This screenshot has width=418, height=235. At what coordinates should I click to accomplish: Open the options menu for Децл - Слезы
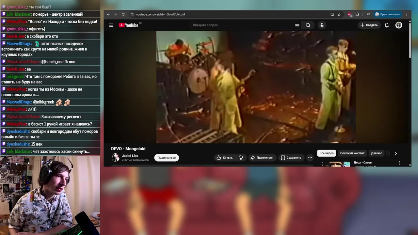click(399, 163)
